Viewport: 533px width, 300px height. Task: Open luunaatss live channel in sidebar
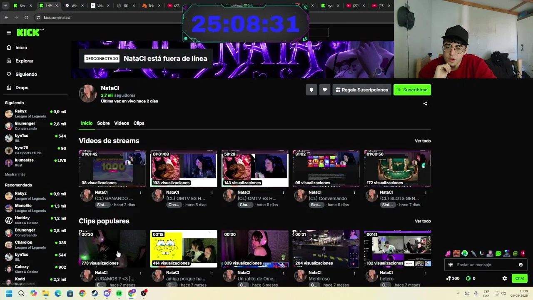(x=35, y=162)
